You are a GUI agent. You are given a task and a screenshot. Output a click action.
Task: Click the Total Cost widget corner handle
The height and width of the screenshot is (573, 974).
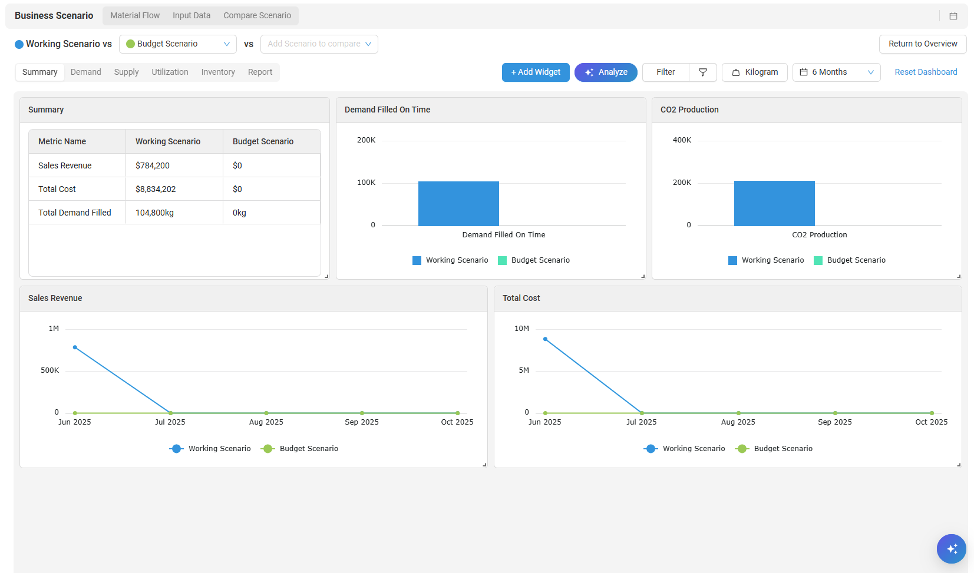tap(959, 465)
